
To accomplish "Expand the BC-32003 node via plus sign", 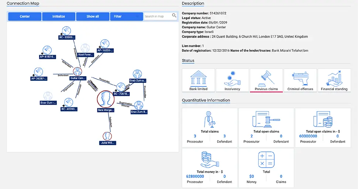I will [61, 34].
